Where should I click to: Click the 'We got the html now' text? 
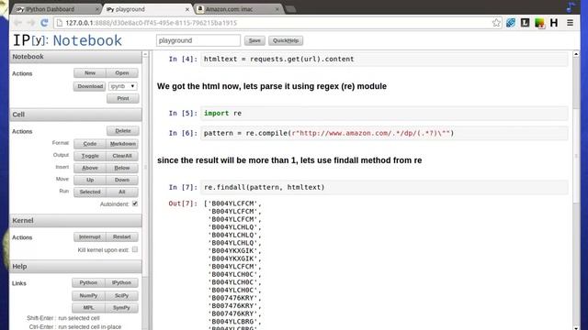tap(272, 86)
